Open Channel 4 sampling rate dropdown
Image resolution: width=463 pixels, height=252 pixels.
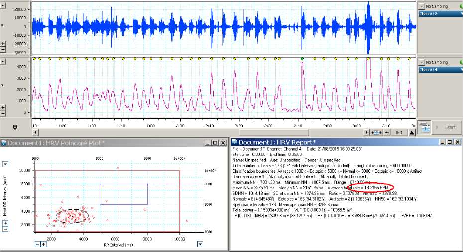point(421,62)
